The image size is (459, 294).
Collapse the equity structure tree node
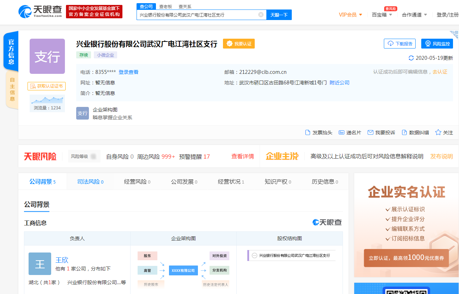pos(254,255)
